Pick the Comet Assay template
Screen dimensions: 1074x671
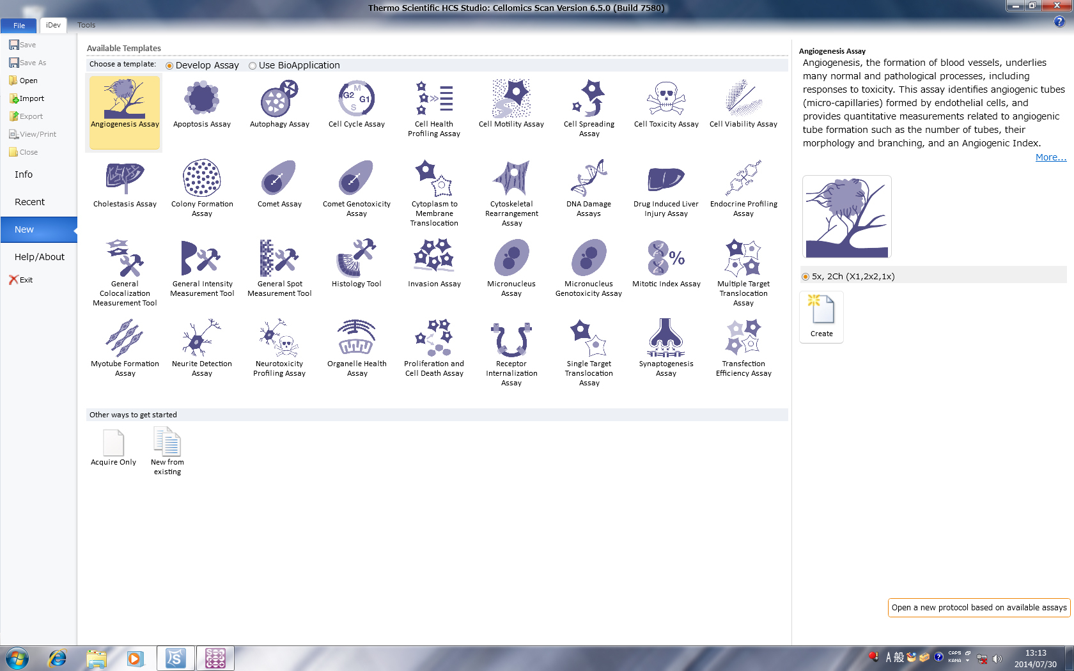click(x=279, y=185)
